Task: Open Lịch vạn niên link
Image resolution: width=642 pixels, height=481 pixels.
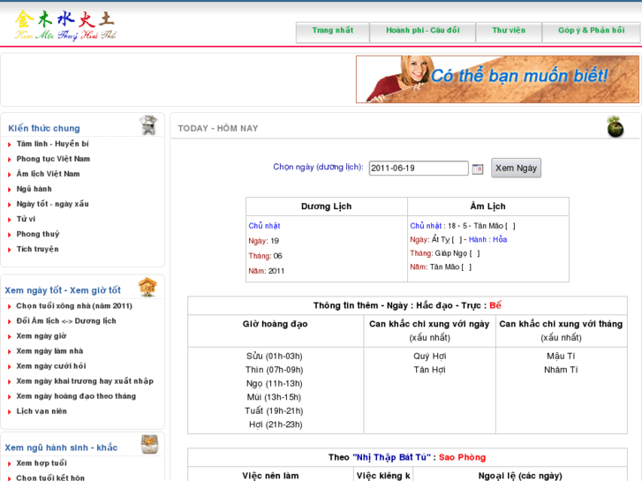Action: [x=42, y=411]
